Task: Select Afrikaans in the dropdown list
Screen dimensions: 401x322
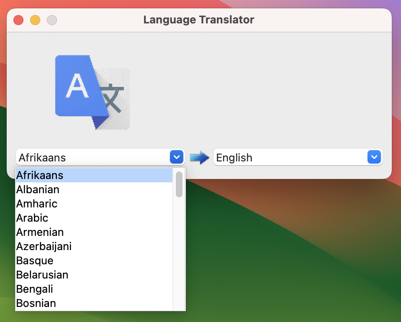Action: point(94,175)
